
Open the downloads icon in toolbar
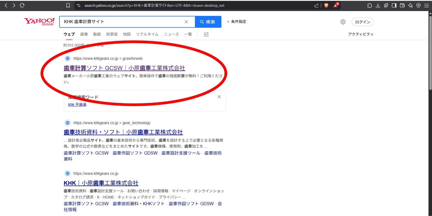click(378, 5)
